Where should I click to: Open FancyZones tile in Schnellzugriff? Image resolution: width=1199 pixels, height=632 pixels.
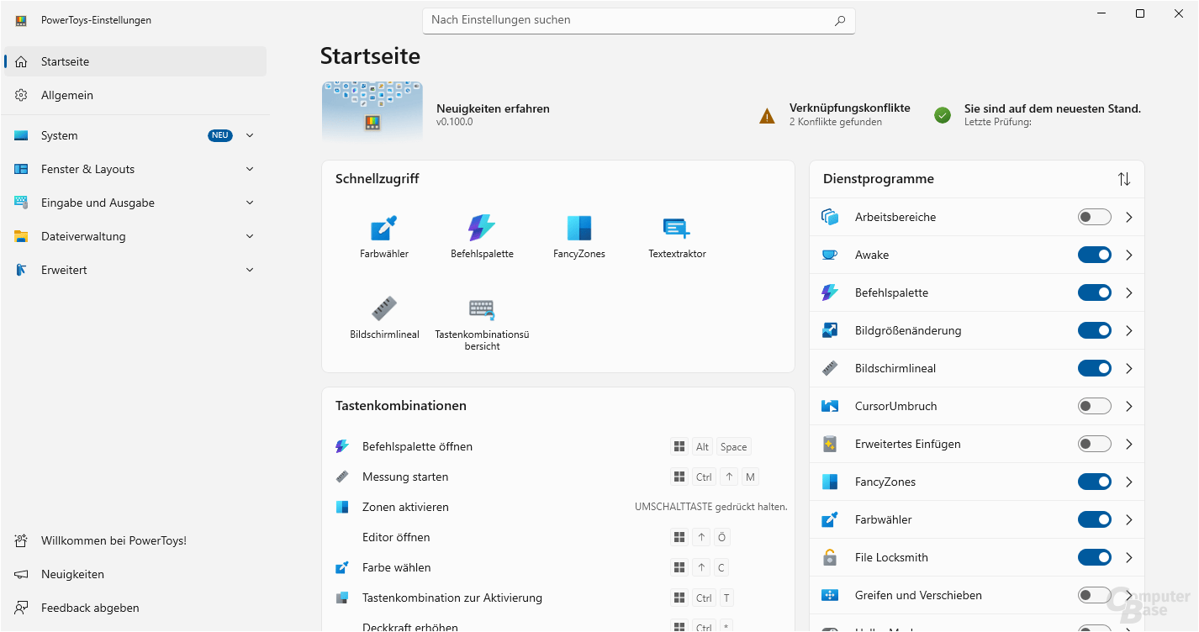[579, 236]
